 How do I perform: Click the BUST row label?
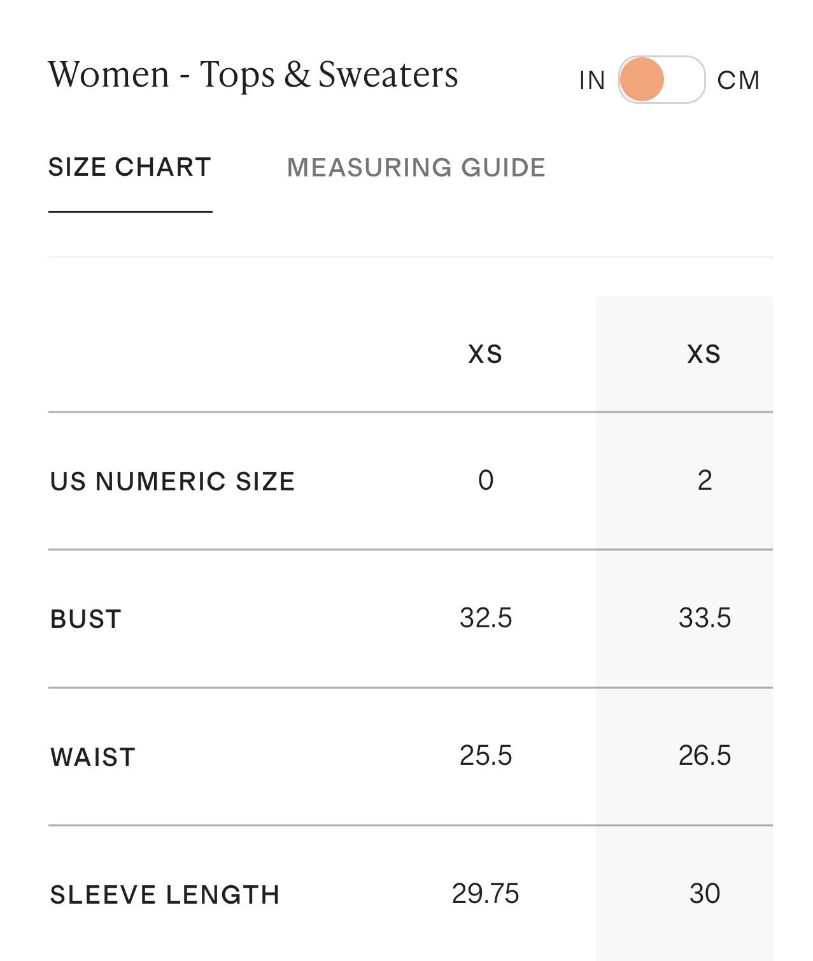86,619
